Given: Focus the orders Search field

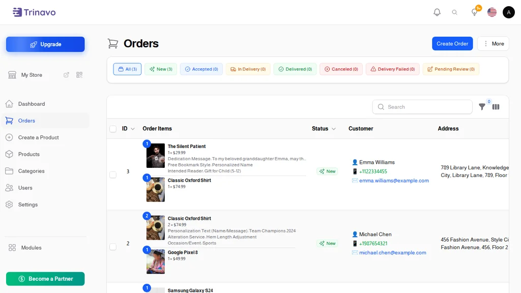Looking at the screenshot, I should pyautogui.click(x=422, y=107).
